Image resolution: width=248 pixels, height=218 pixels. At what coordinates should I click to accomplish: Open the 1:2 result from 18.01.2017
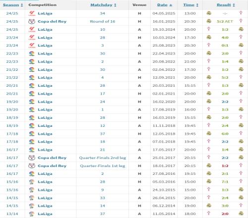[225, 166]
